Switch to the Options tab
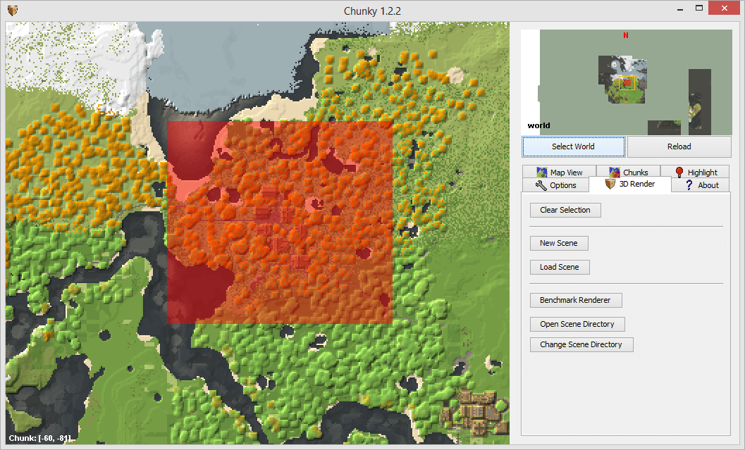745x450 pixels. tap(555, 185)
